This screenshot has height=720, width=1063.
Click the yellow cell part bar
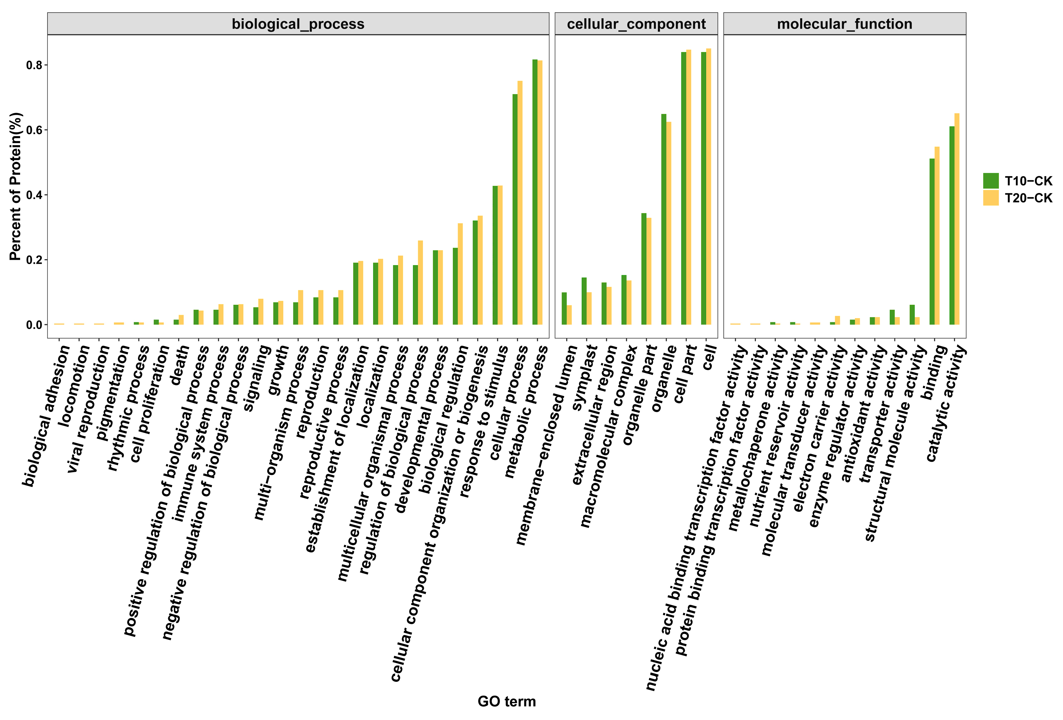click(x=689, y=187)
